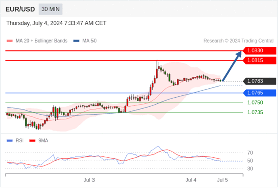278x188 pixels.
Task: Click the 30 MIN timeframe button
Action: 51,9
